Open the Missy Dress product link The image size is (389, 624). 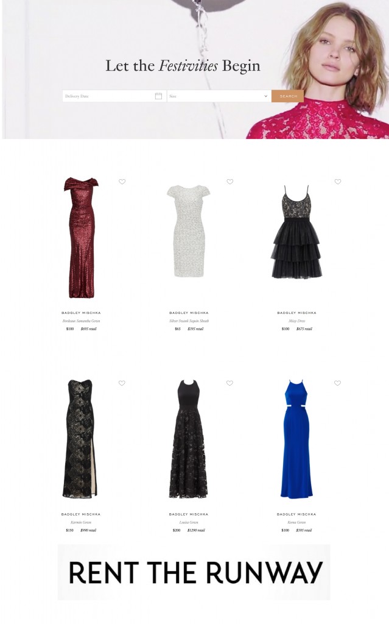(x=296, y=321)
